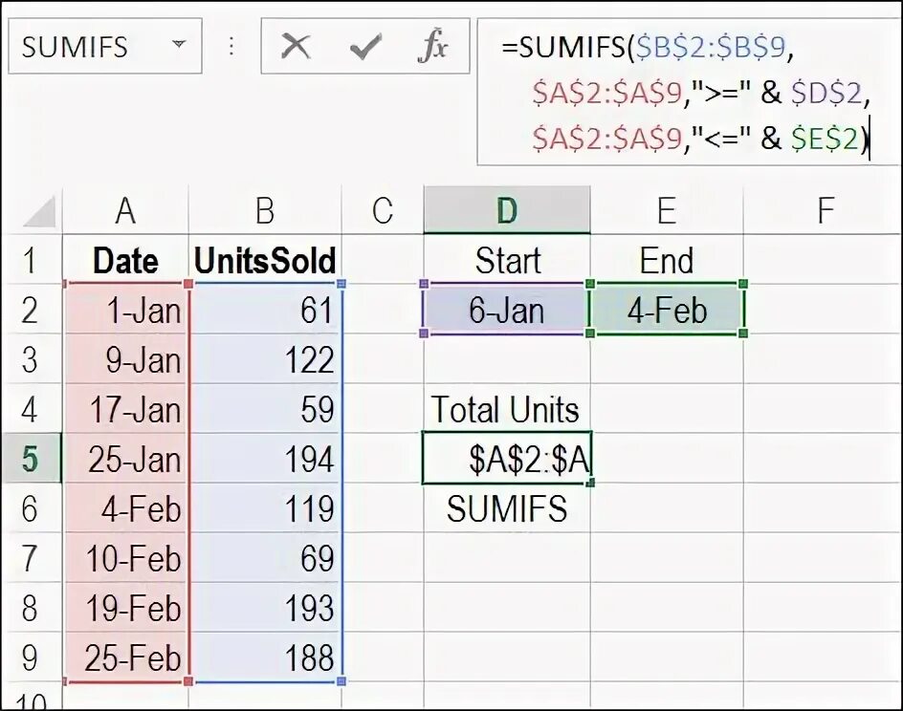The height and width of the screenshot is (711, 903).
Task: Select row 5 header
Action: pyautogui.click(x=31, y=460)
